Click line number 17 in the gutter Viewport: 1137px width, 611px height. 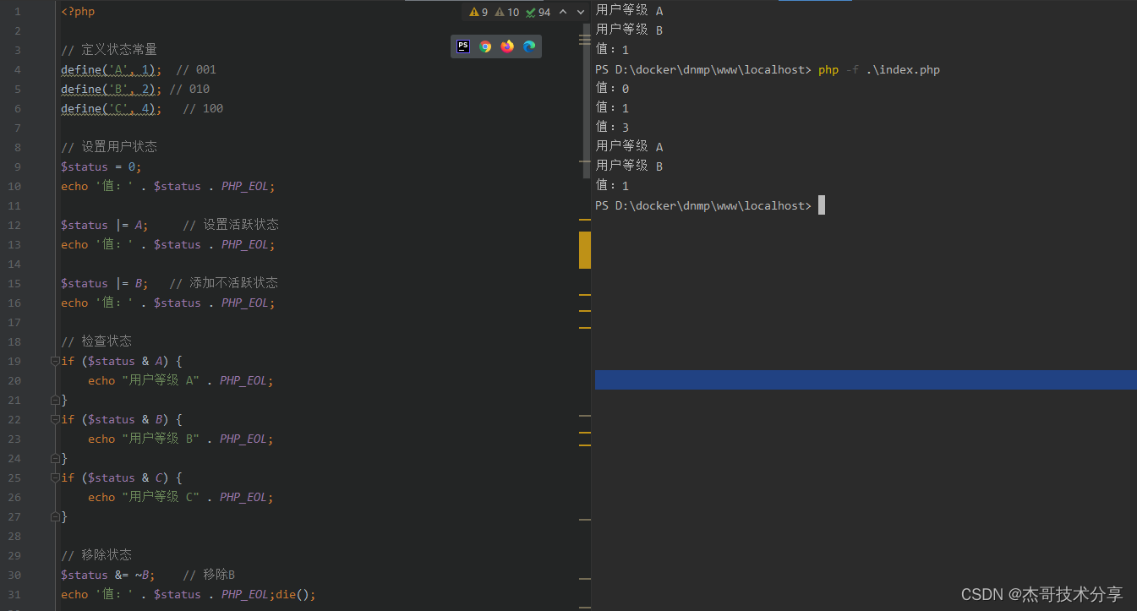click(14, 322)
